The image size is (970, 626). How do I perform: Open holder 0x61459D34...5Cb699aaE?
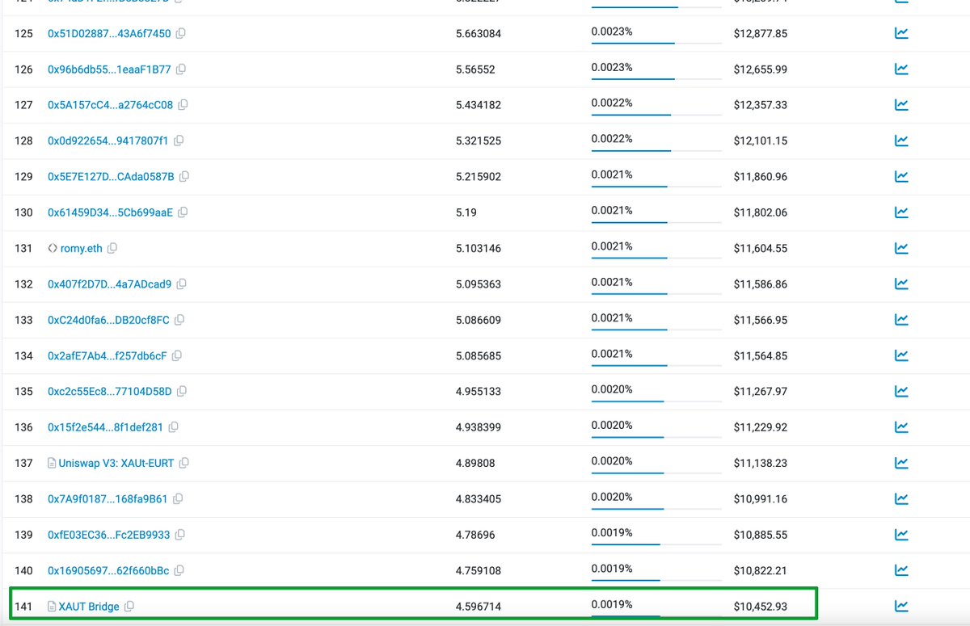click(x=110, y=212)
